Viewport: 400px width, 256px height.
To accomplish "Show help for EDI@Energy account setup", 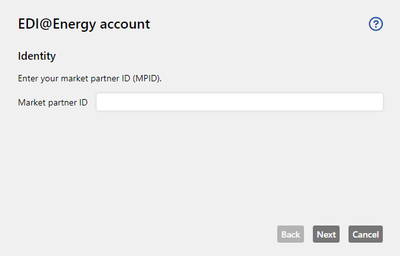I will [x=376, y=24].
